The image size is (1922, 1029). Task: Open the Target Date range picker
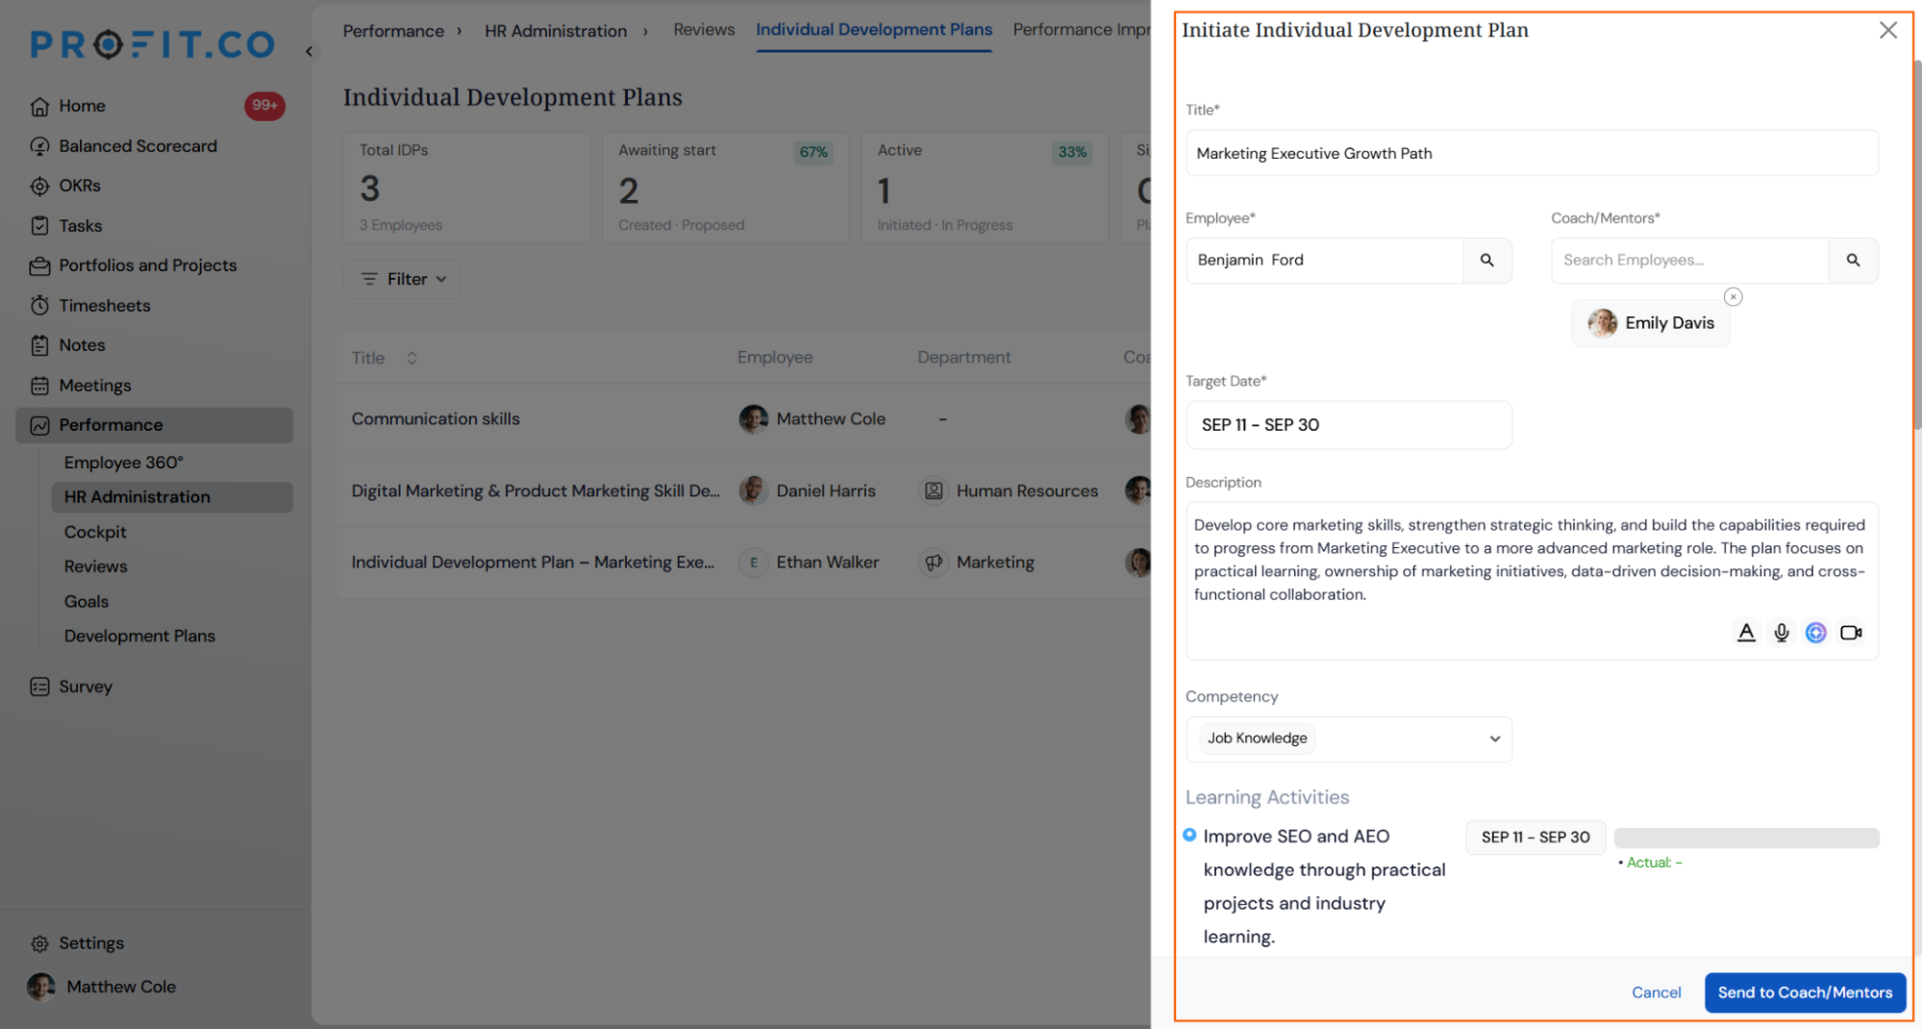pyautogui.click(x=1348, y=425)
